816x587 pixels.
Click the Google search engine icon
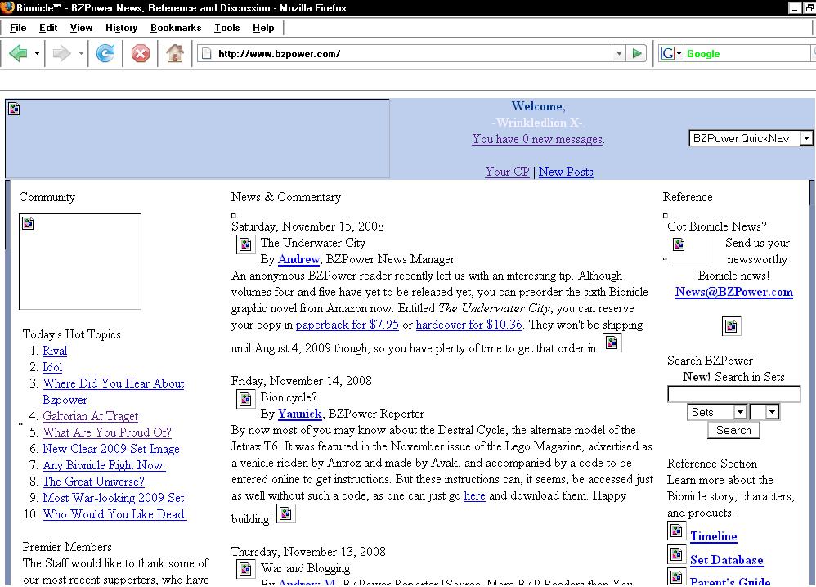[668, 53]
